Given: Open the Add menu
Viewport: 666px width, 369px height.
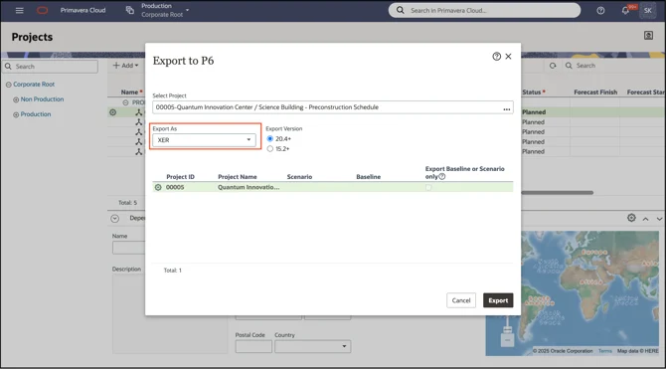Looking at the screenshot, I should click(125, 66).
